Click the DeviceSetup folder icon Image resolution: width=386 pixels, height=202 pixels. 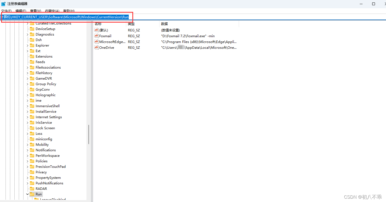[32, 29]
